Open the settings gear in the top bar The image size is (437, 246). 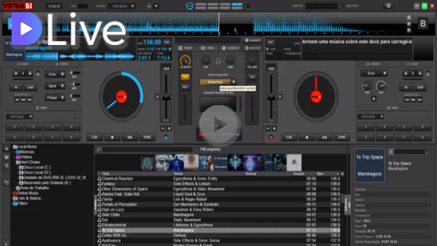click(389, 6)
